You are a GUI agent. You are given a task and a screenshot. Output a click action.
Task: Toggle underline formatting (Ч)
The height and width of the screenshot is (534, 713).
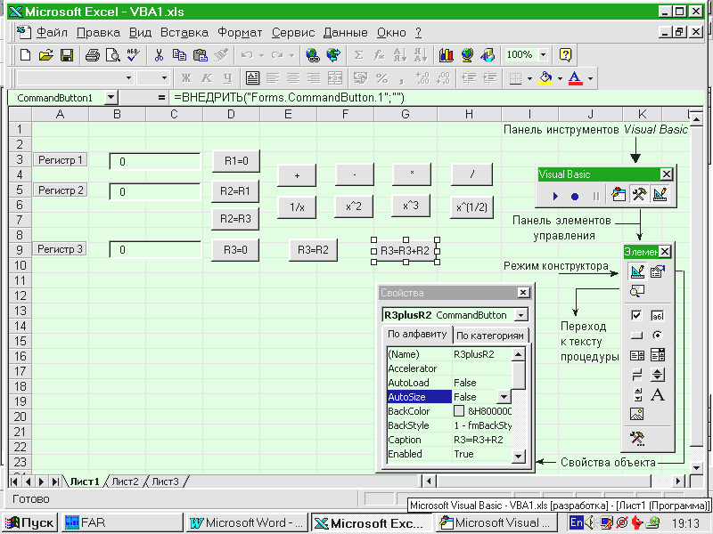tap(227, 78)
